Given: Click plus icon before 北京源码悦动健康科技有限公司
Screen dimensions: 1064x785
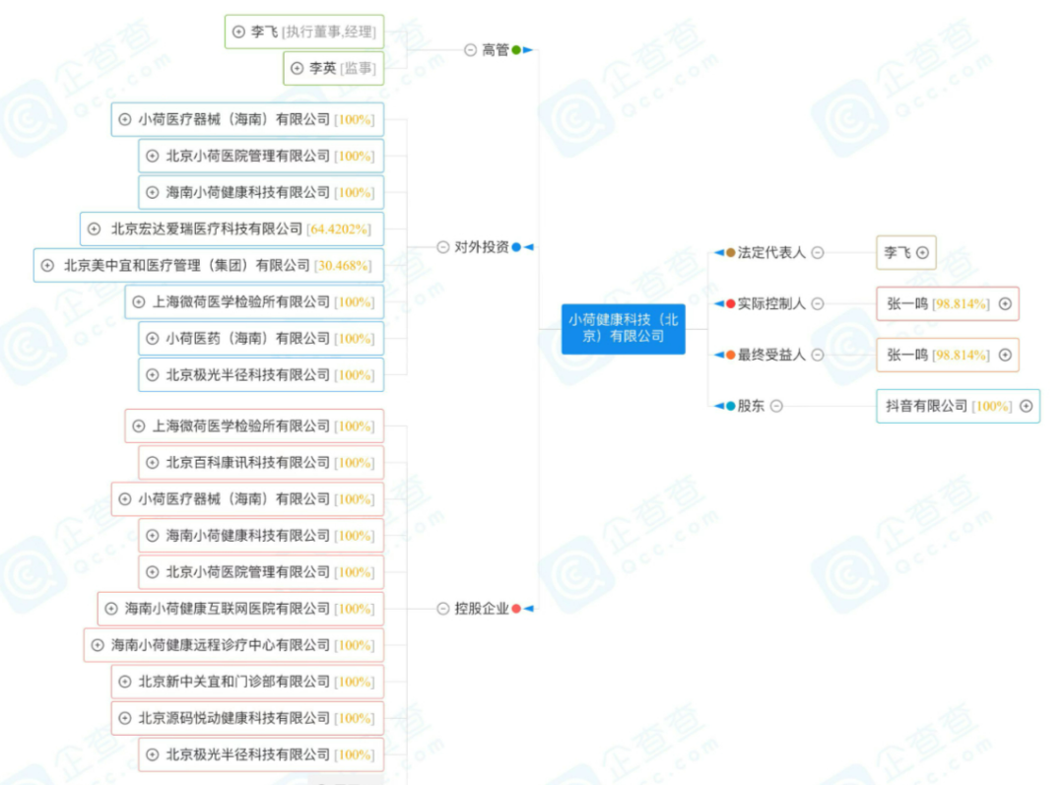Looking at the screenshot, I should click(124, 718).
